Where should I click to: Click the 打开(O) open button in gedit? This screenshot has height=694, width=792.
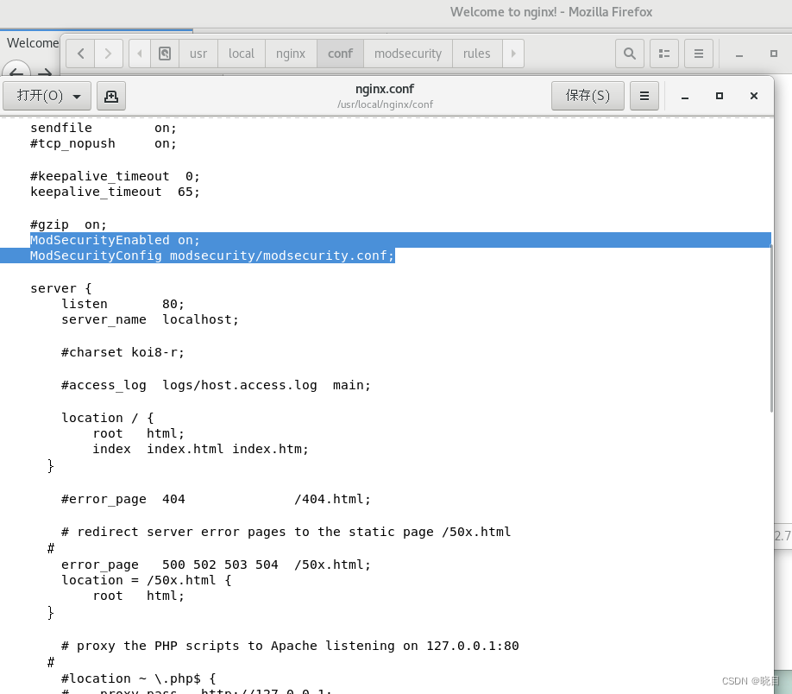tap(39, 95)
